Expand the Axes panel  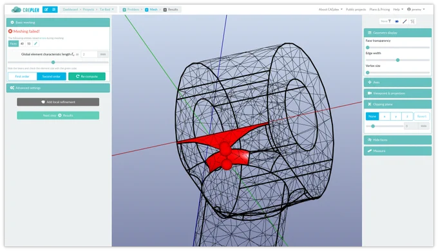(x=397, y=82)
